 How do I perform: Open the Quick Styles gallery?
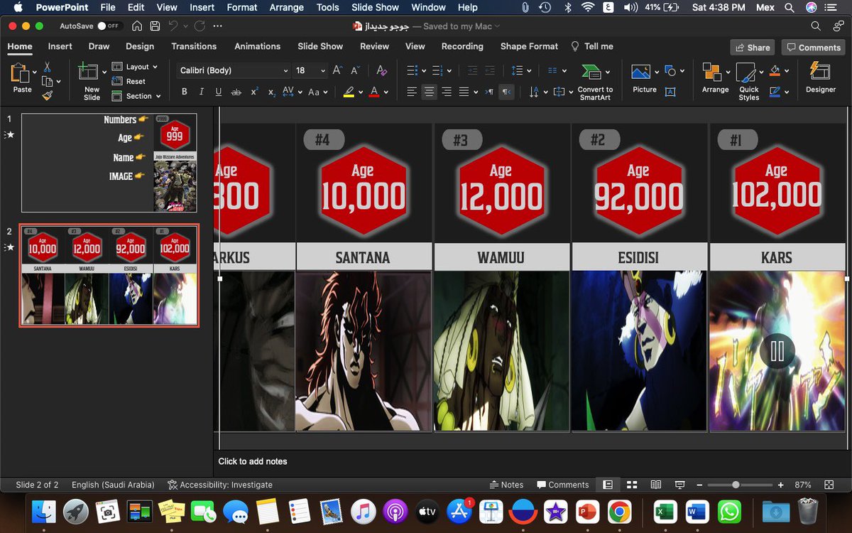point(748,82)
